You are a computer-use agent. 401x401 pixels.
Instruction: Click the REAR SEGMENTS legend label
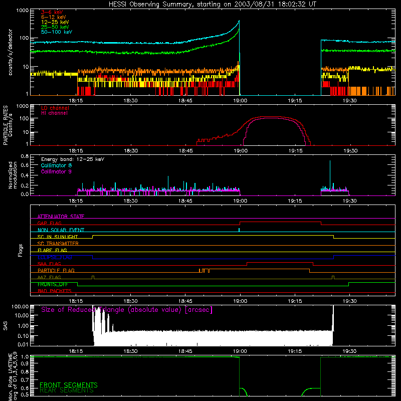(67, 390)
